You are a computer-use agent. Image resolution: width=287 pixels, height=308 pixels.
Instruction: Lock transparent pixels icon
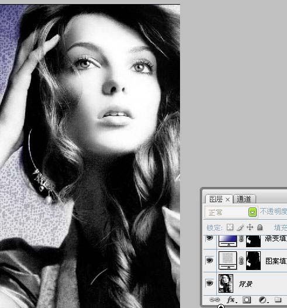point(230,227)
